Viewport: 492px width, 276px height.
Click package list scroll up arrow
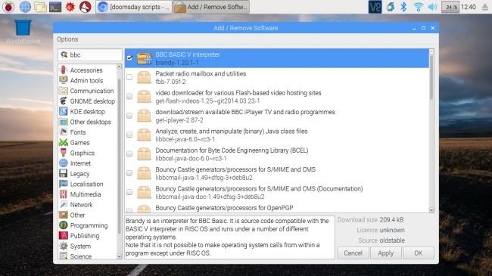[431, 51]
